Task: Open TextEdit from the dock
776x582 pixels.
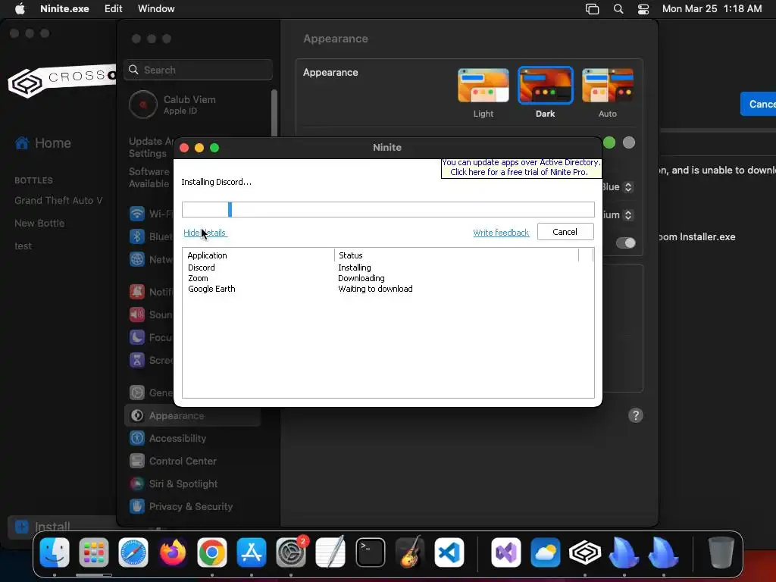Action: tap(330, 552)
